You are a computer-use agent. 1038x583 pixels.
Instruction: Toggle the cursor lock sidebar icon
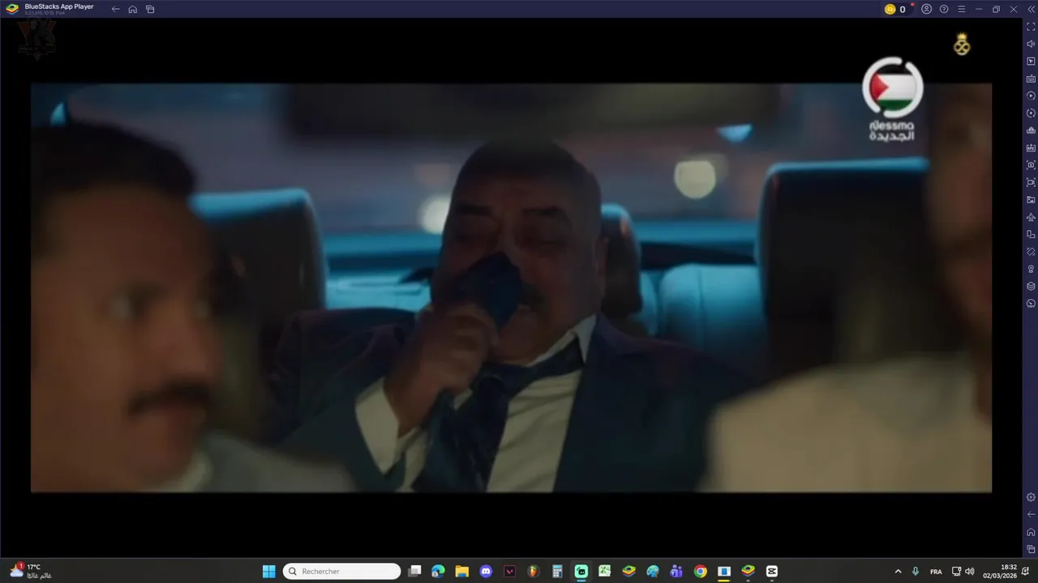(1031, 62)
